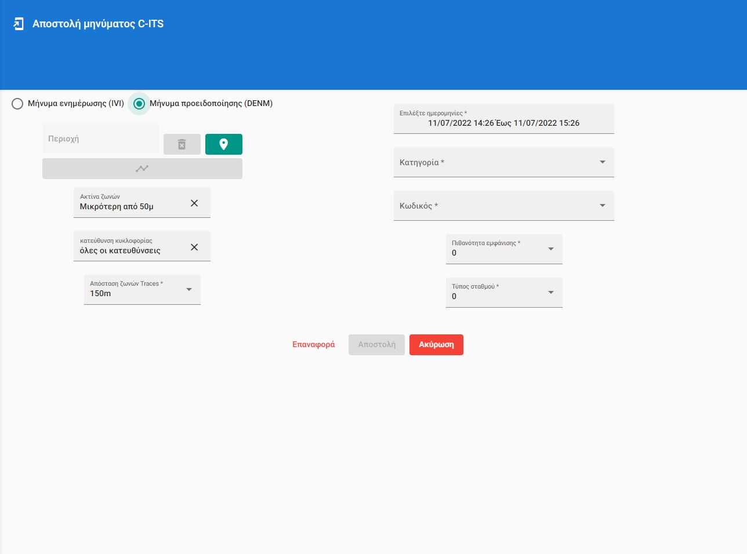Select Μήνυμα προειδοποίησης (DENM) radio option
This screenshot has width=747, height=554.
point(139,104)
